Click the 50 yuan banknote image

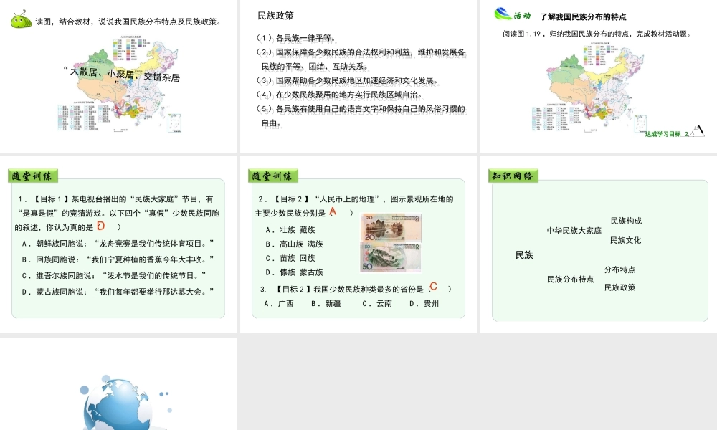tap(391, 257)
